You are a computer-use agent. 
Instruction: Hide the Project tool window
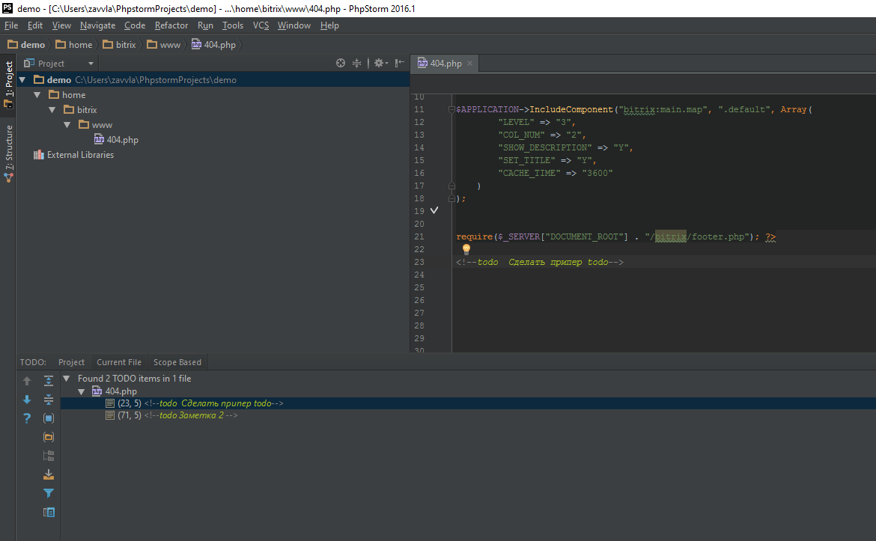tap(400, 64)
